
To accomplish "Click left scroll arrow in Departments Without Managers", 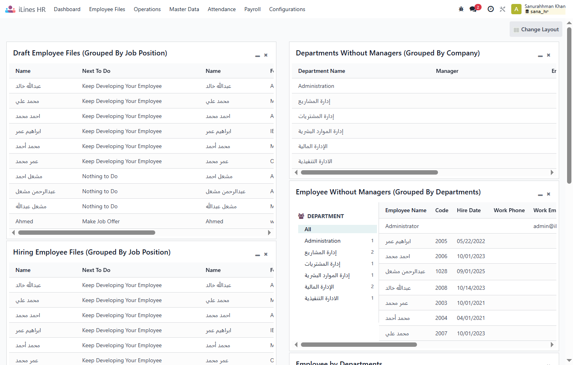I will coord(296,173).
